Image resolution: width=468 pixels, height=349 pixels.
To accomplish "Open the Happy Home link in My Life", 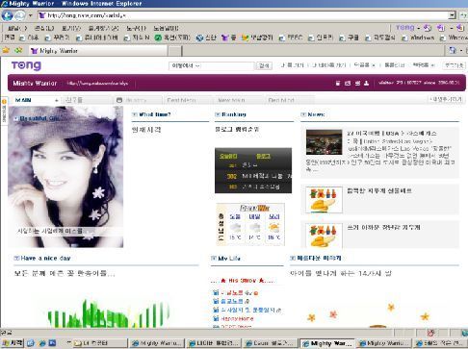I will [x=238, y=319].
